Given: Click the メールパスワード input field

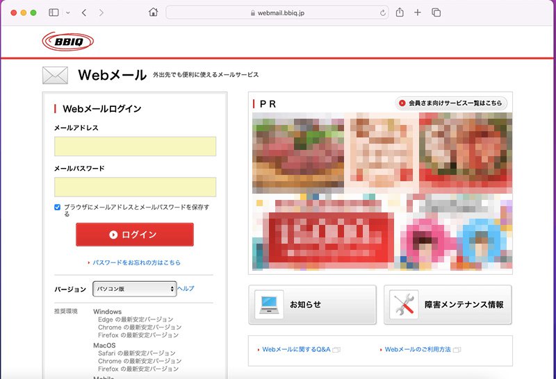Looking at the screenshot, I should [135, 187].
